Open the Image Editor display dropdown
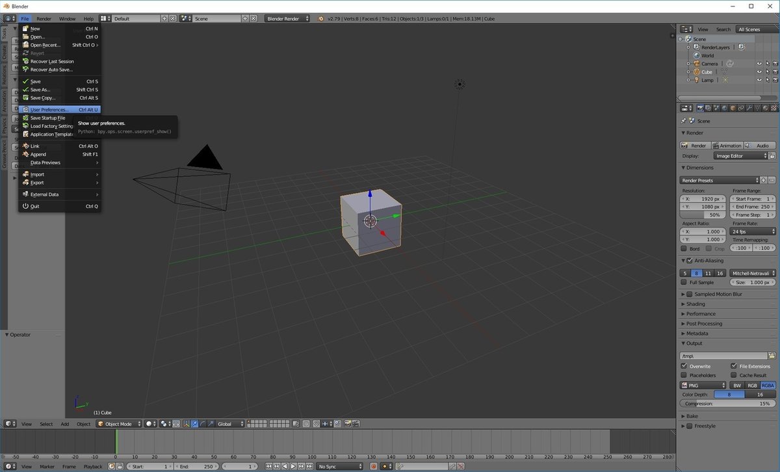 740,156
